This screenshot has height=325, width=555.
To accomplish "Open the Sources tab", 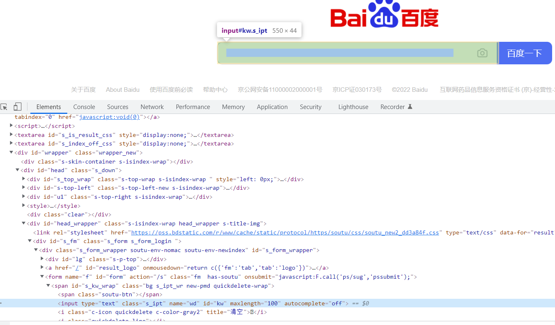I will [118, 107].
